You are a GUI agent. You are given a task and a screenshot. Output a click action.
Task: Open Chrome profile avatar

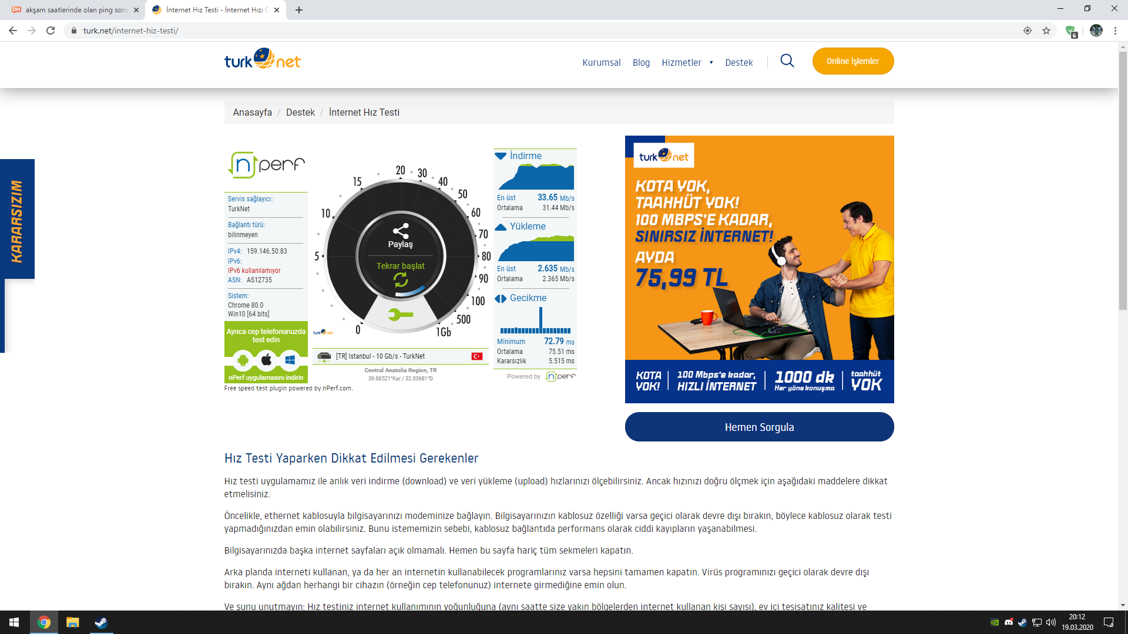coord(1096,31)
